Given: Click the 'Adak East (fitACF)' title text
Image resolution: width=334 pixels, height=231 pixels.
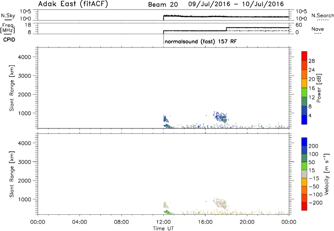Looking at the screenshot, I should click(x=73, y=4).
